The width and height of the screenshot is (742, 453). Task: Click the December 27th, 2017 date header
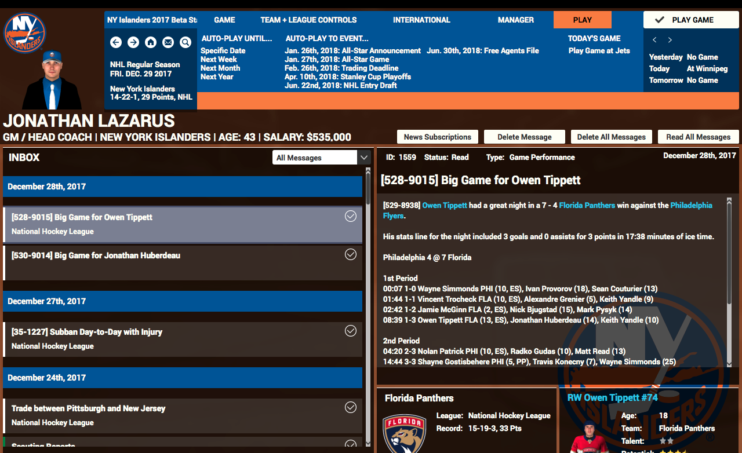pos(183,301)
